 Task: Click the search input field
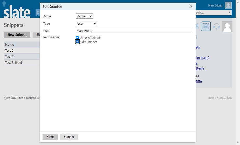point(212,13)
